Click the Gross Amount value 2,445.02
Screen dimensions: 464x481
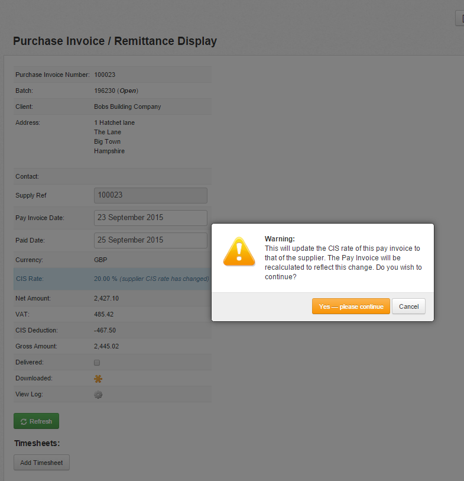coord(106,346)
